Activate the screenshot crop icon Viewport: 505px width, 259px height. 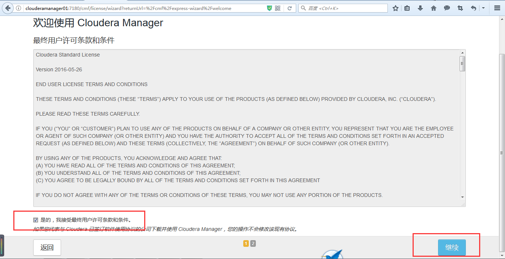(x=460, y=8)
